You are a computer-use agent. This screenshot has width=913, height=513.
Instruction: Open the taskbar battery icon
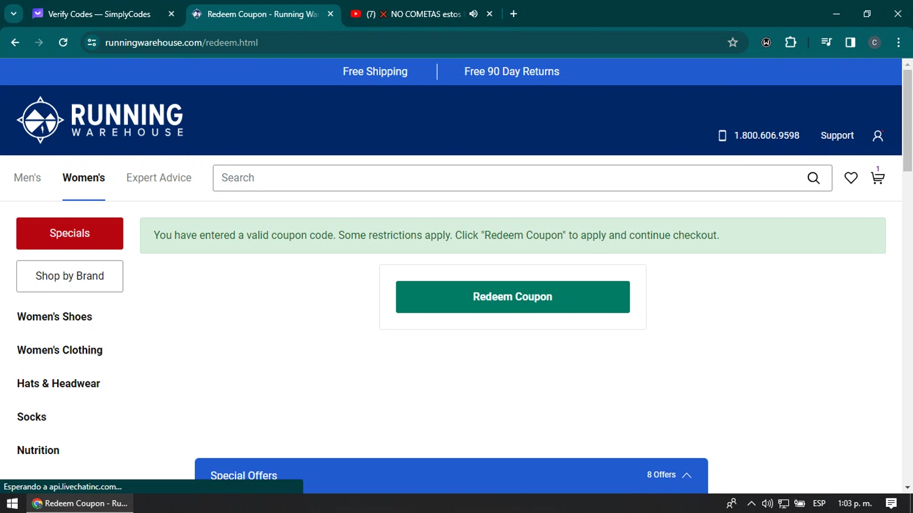point(800,503)
